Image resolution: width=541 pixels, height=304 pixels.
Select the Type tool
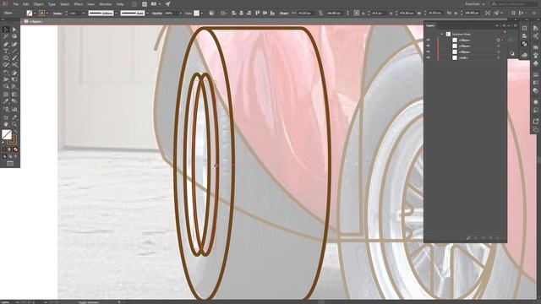[x=6, y=51]
